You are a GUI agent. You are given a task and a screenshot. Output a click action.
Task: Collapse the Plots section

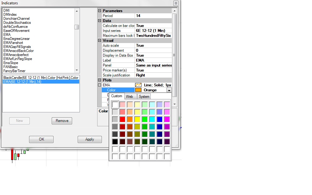[x=99, y=80]
